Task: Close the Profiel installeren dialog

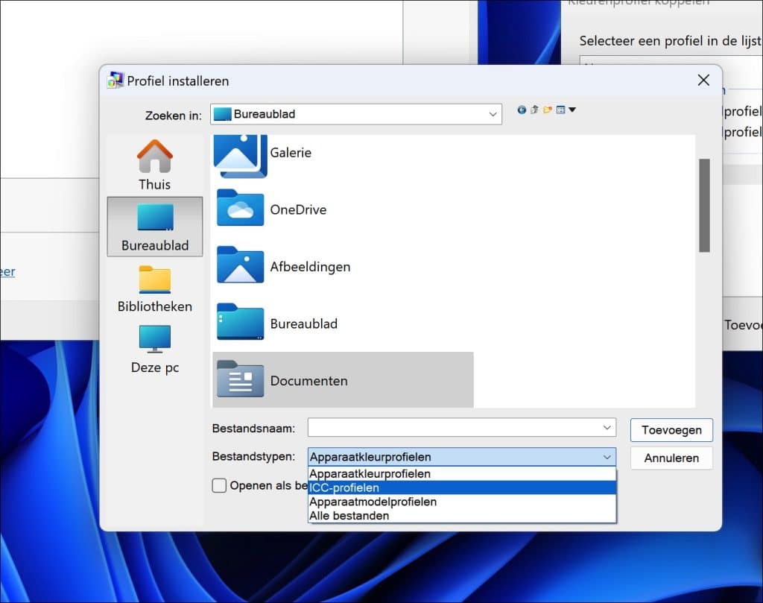Action: coord(703,80)
